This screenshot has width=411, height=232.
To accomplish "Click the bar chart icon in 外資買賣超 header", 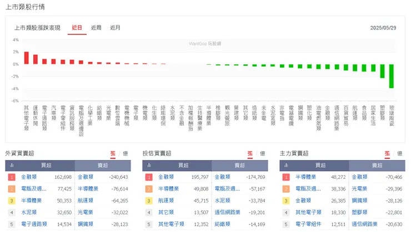I will coord(12,166).
